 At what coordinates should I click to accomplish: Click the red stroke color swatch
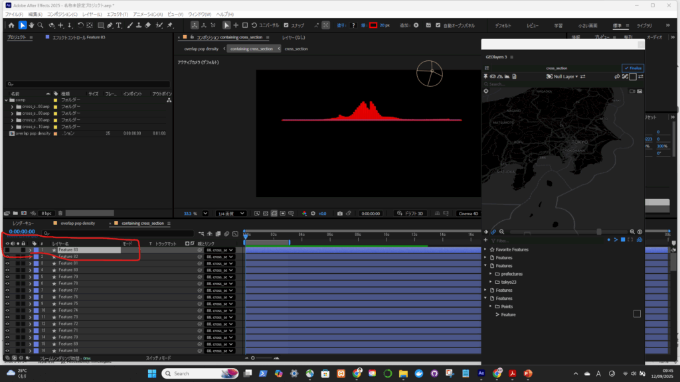coord(373,25)
